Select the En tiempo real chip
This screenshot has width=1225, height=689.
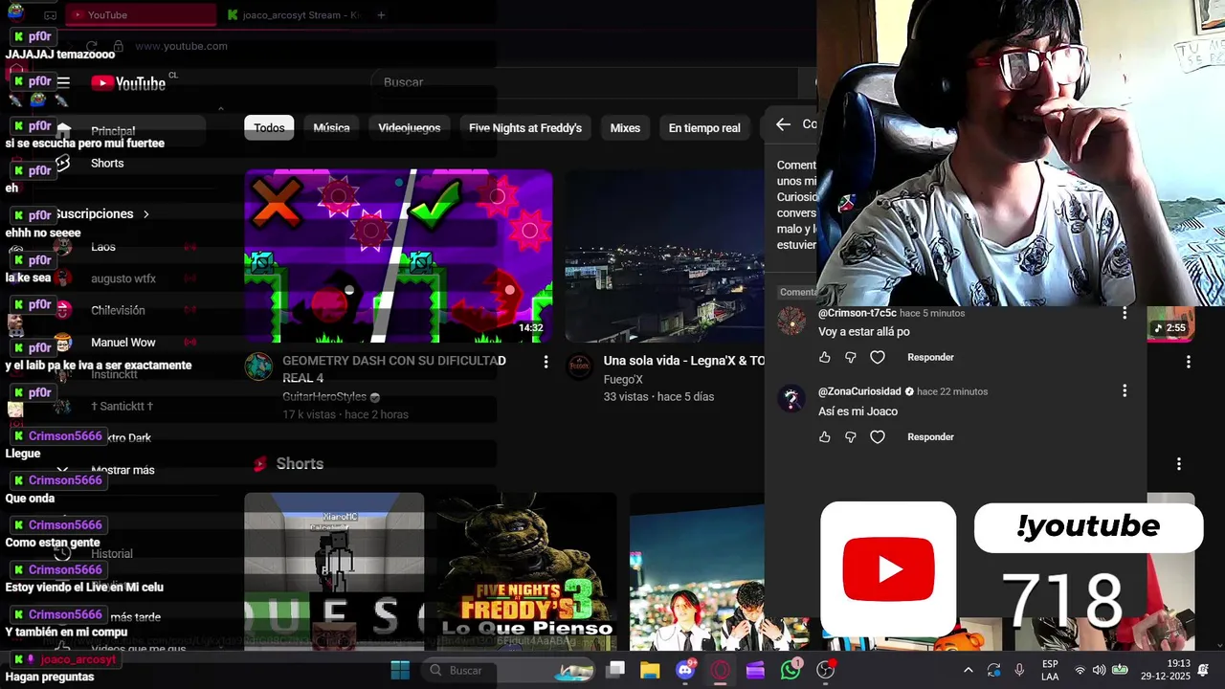(x=704, y=127)
